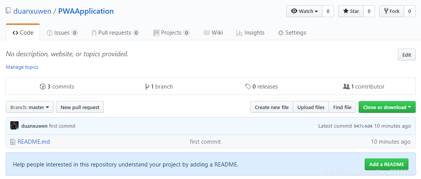
Task: Open the README.md file
Action: (33, 141)
